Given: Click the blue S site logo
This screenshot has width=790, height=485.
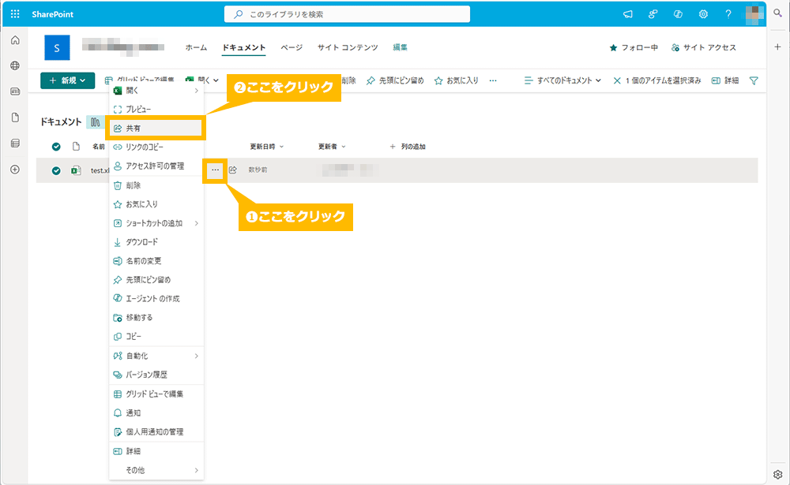Looking at the screenshot, I should 57,48.
